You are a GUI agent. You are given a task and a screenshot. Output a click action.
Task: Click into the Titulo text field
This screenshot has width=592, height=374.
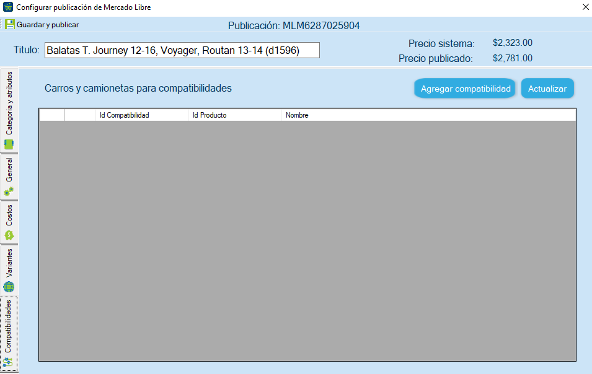point(182,50)
